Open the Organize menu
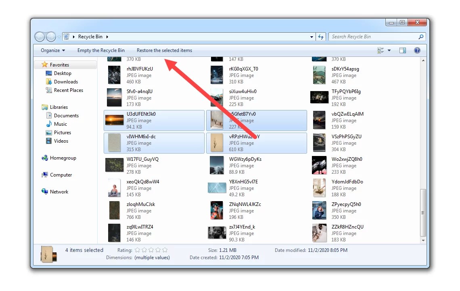 (52, 50)
